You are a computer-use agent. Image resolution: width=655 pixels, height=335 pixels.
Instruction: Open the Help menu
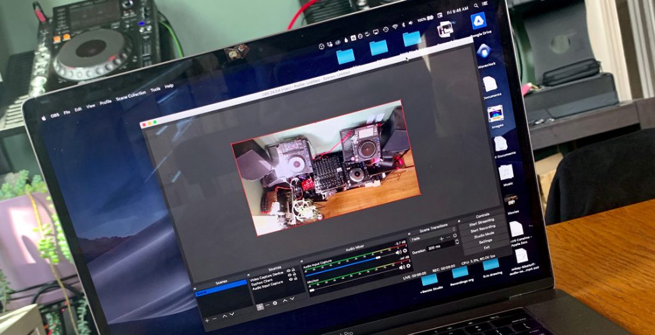[x=169, y=86]
